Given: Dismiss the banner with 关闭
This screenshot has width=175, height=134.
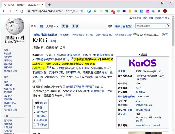Looking at the screenshot, I should [x=165, y=35].
